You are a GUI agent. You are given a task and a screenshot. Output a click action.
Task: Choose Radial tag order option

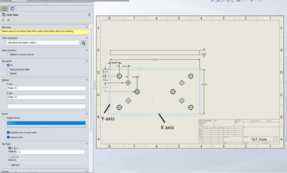8,74
